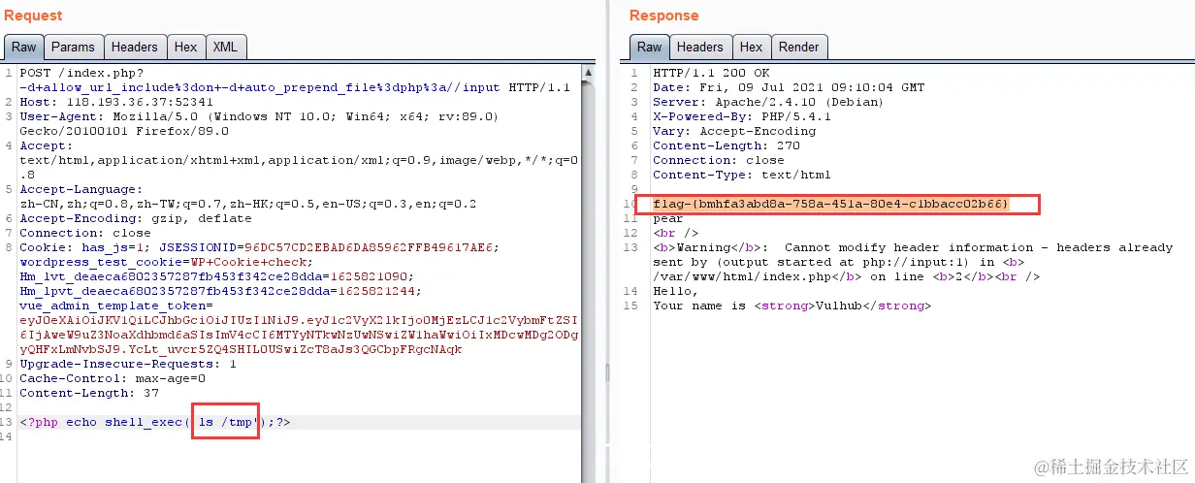Open the Request Headers tab

click(x=134, y=47)
